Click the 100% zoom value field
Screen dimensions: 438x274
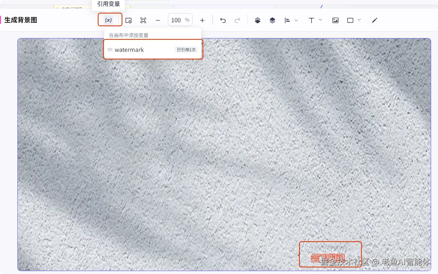[x=180, y=20]
